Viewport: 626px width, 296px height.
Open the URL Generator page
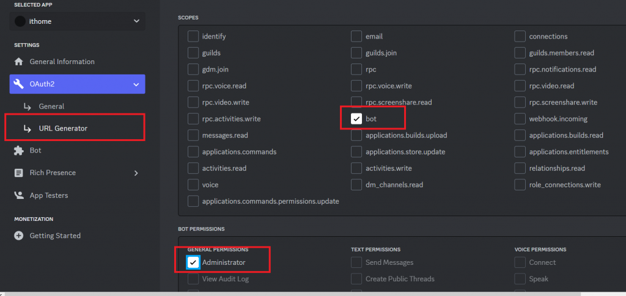(63, 128)
